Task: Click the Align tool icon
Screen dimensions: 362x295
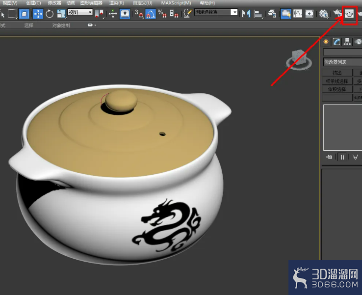Action: [x=258, y=14]
